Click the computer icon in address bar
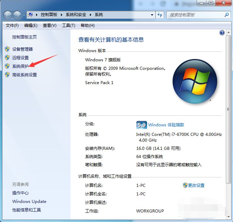 [30, 15]
